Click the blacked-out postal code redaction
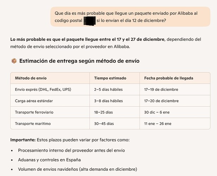The image size is (217, 176). (89, 21)
